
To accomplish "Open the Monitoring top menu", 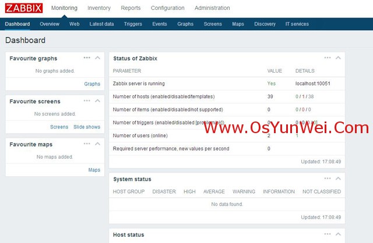I will pyautogui.click(x=64, y=8).
